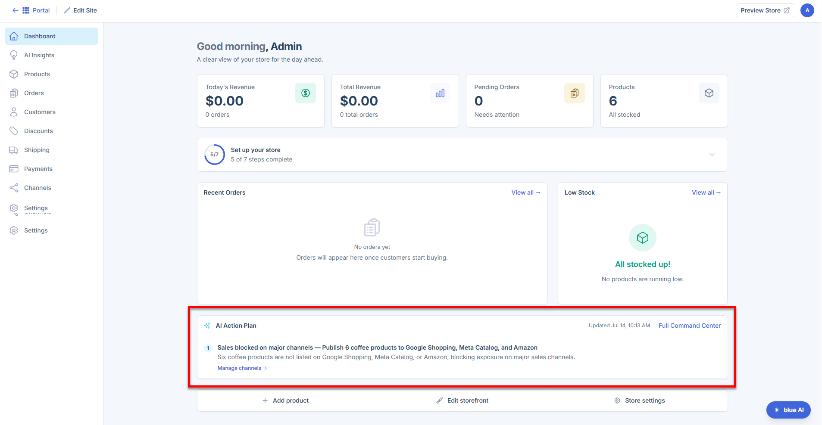Click the "Set up your store" title
The height and width of the screenshot is (425, 822).
[256, 150]
